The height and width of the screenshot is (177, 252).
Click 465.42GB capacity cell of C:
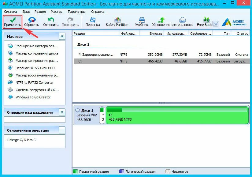(155, 61)
